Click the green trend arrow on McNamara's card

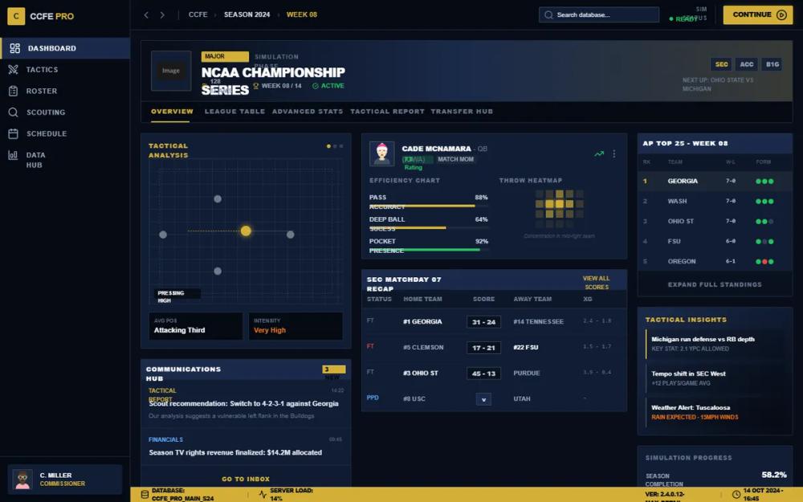point(598,152)
